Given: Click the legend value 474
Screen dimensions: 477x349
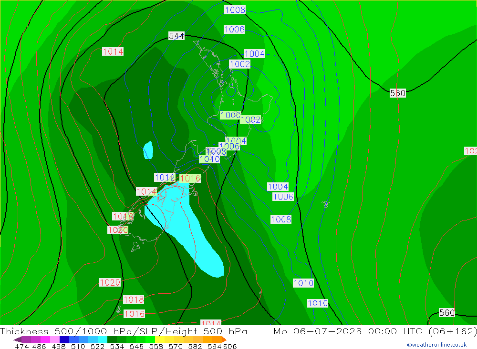Looking at the screenshot, I should click(21, 346).
